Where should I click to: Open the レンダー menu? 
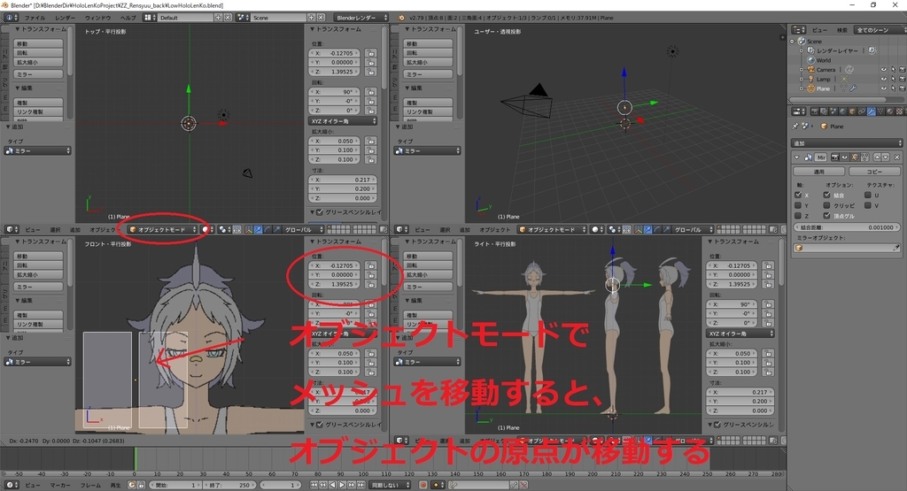point(65,18)
